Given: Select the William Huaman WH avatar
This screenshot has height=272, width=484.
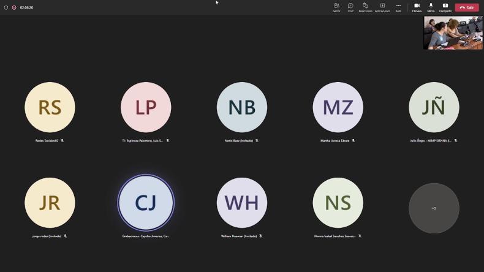Looking at the screenshot, I should [x=242, y=203].
